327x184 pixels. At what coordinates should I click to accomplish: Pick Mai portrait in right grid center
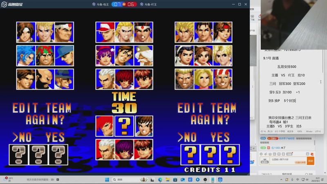[x=204, y=56]
